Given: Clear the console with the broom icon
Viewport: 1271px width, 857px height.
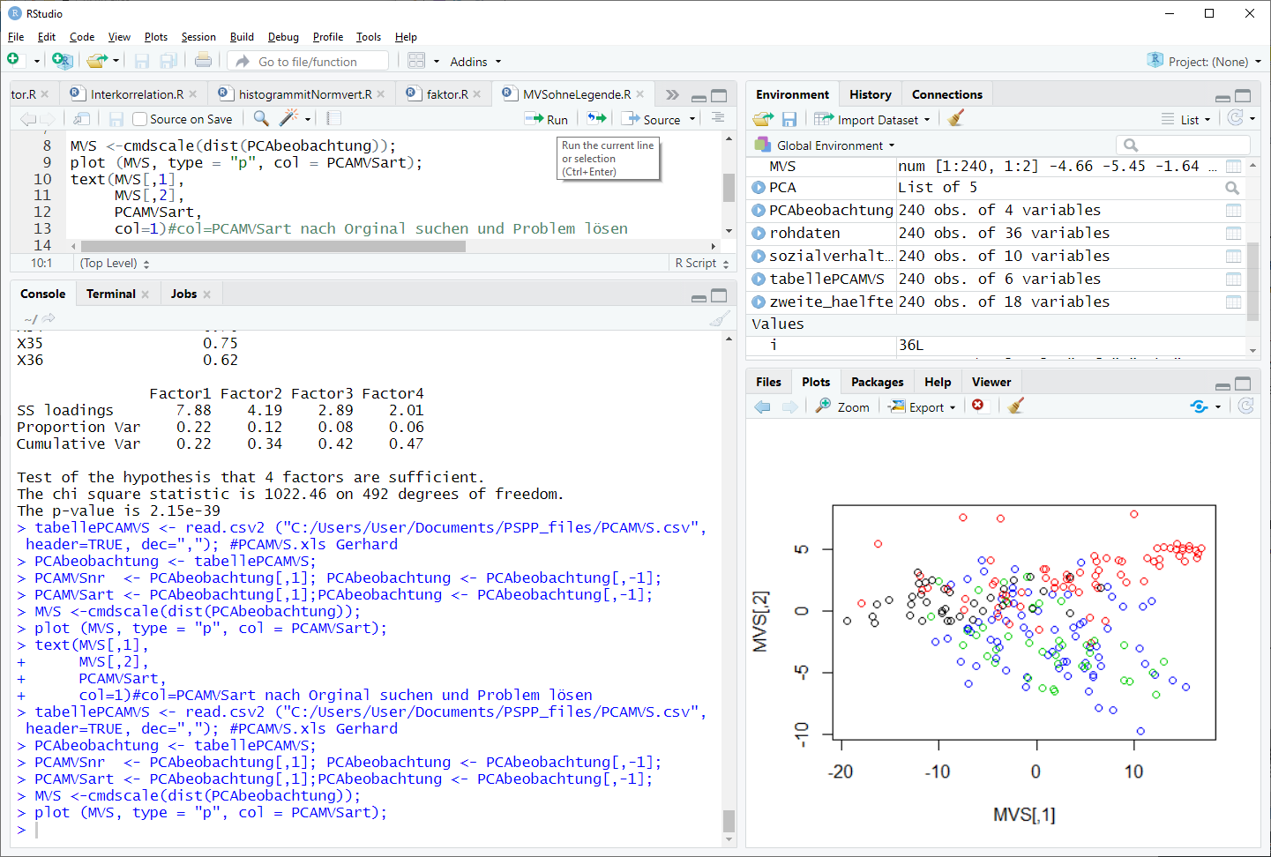Looking at the screenshot, I should (720, 319).
